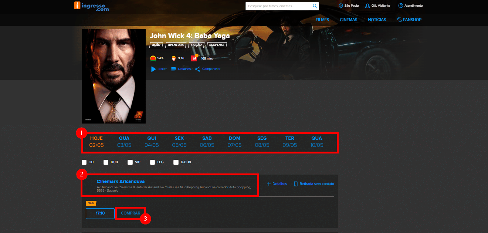Select the SEX 05/05 date tab

[179, 142]
